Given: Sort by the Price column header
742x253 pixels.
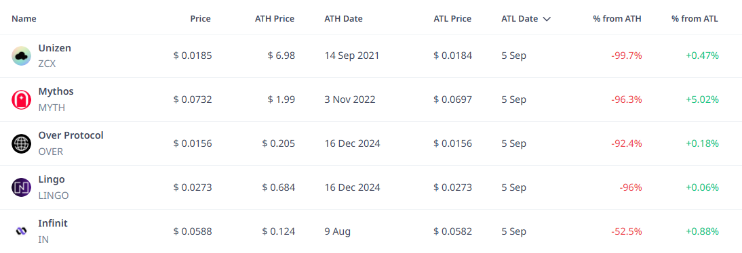Looking at the screenshot, I should point(201,19).
